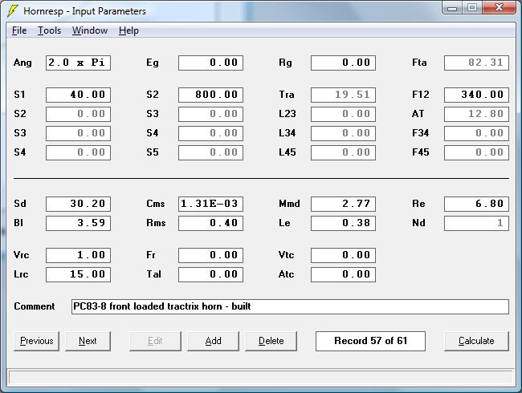Open the Tools menu
Image resolution: width=522 pixels, height=393 pixels.
[x=49, y=30]
